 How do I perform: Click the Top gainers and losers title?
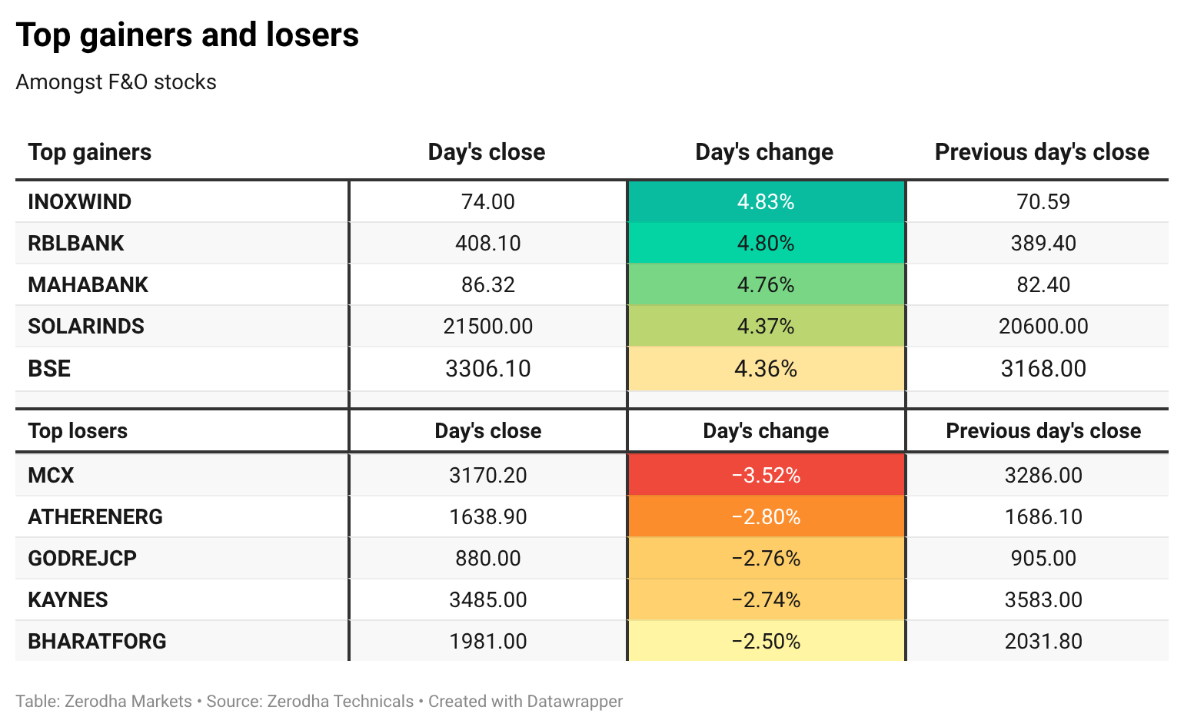coord(188,35)
